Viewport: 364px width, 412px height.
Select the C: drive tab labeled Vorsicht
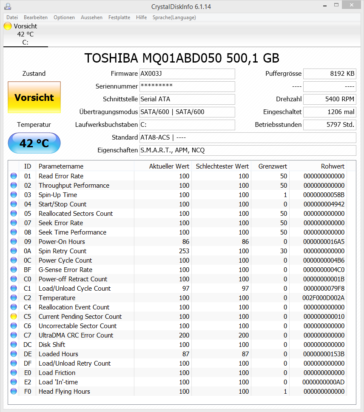[x=26, y=34]
